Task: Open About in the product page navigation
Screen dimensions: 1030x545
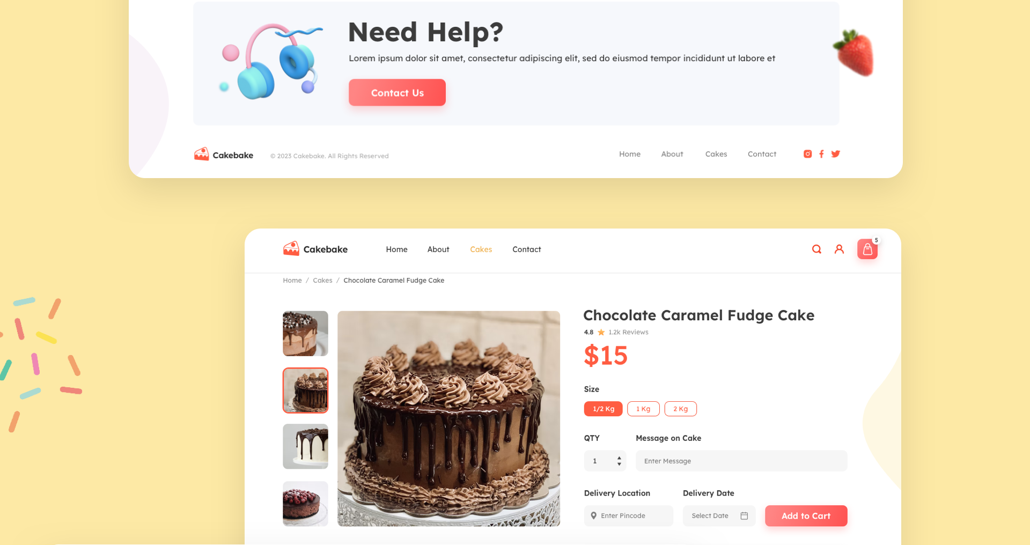Action: point(438,249)
